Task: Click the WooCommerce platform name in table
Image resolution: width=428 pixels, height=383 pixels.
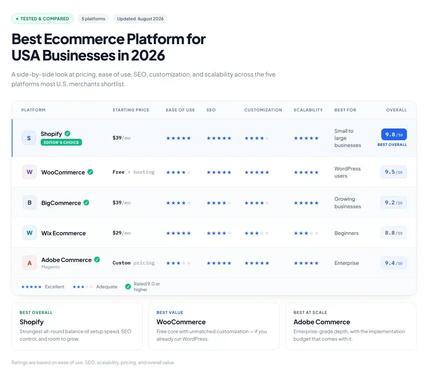Action: coord(63,172)
